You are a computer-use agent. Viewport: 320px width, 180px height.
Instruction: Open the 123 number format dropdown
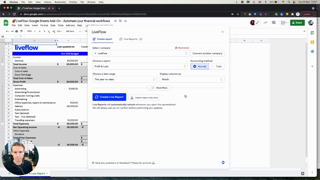(x=59, y=31)
